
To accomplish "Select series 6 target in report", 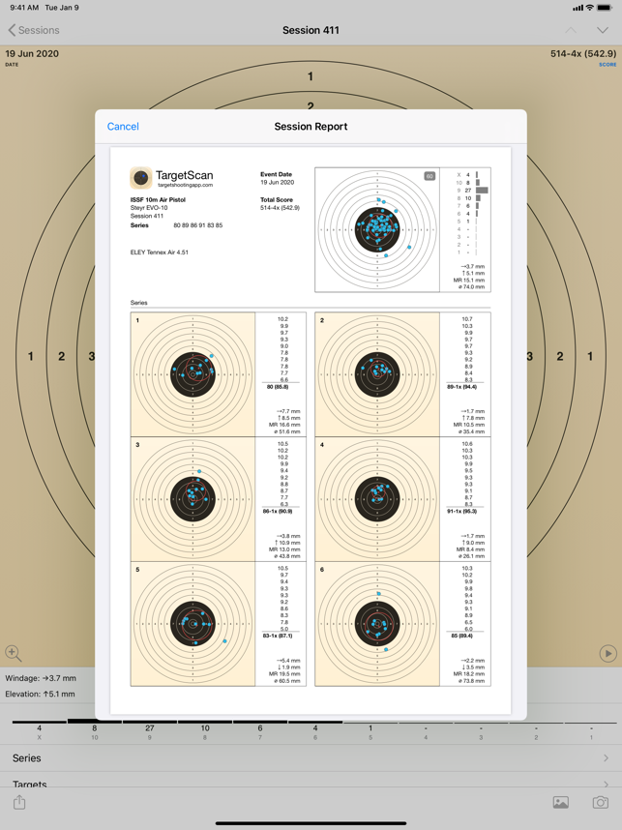I will 377,624.
